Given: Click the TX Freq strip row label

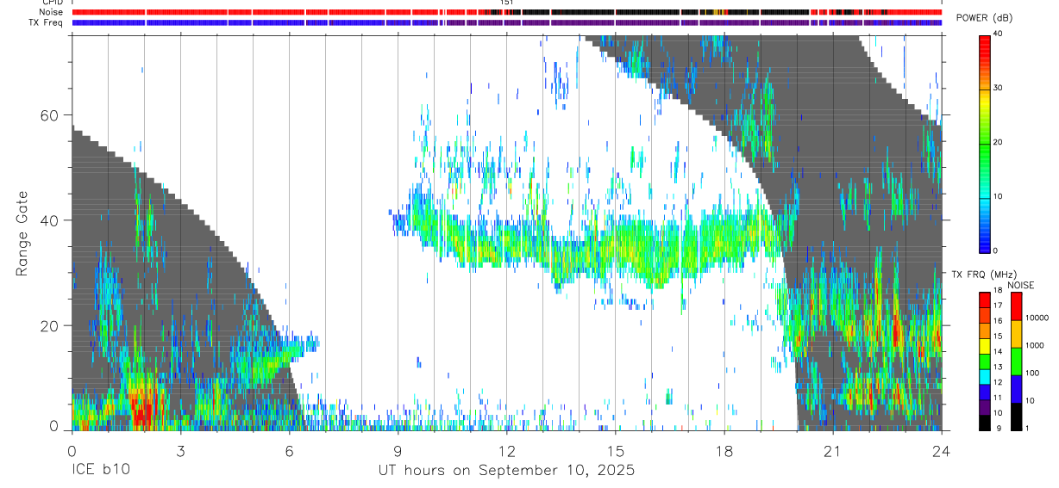Looking at the screenshot, I should 47,22.
